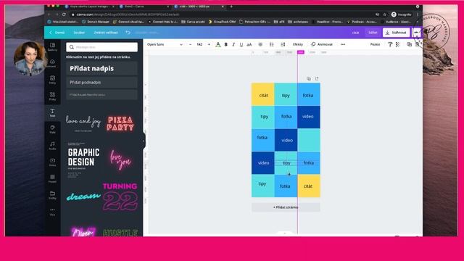Click Přidat nadpis to add heading
Viewport: 464px width, 261px height.
point(101,68)
